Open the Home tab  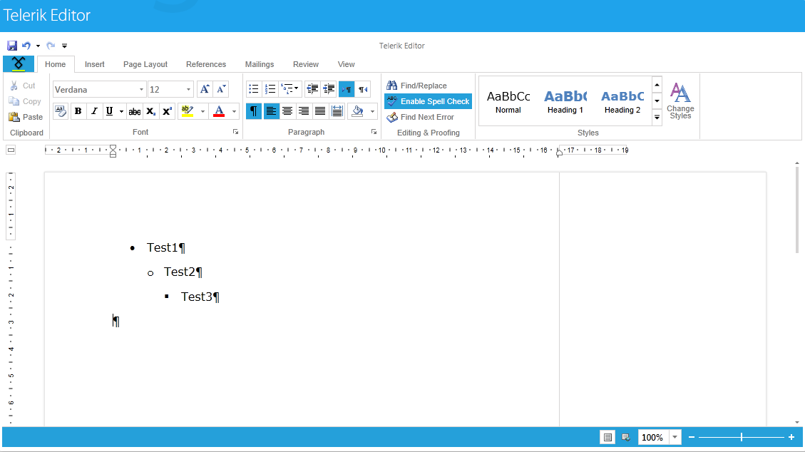[56, 64]
